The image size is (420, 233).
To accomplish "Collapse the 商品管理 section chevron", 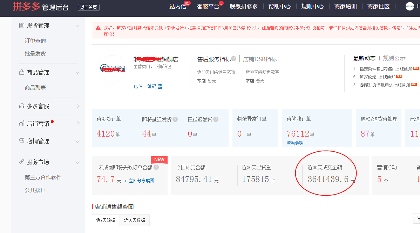I will coord(77,73).
